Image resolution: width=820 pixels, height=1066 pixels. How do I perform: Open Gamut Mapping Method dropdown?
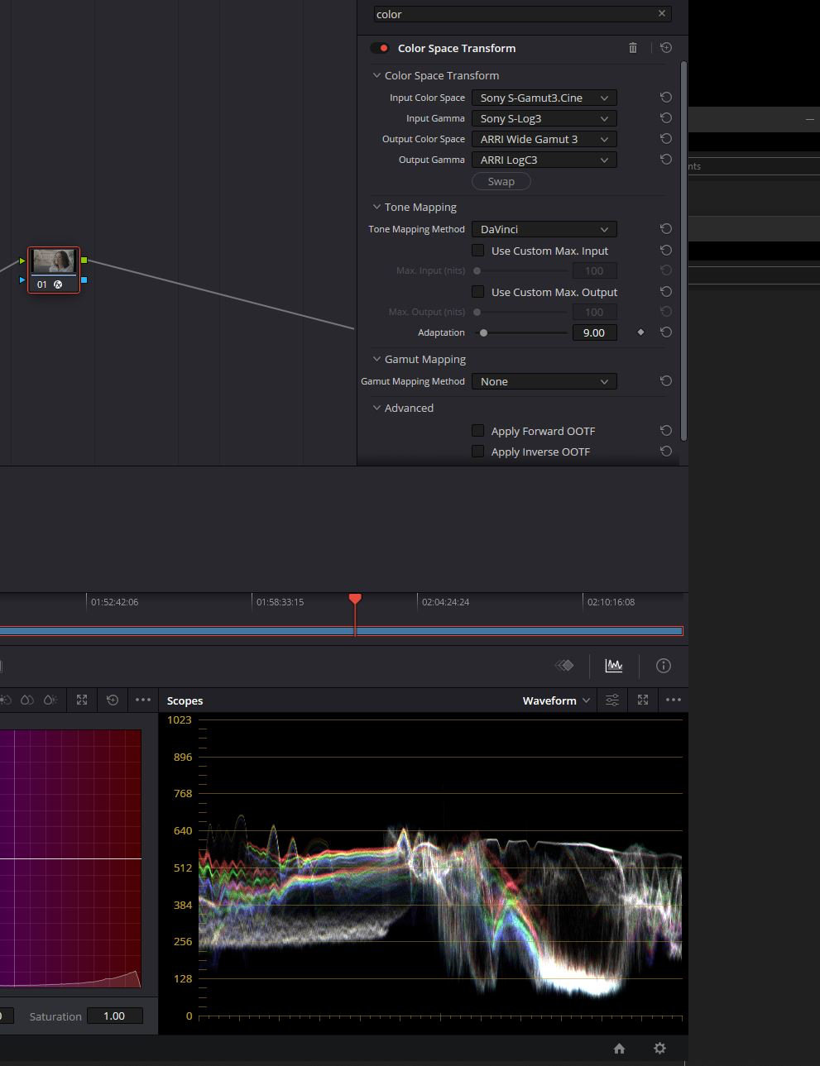[544, 381]
